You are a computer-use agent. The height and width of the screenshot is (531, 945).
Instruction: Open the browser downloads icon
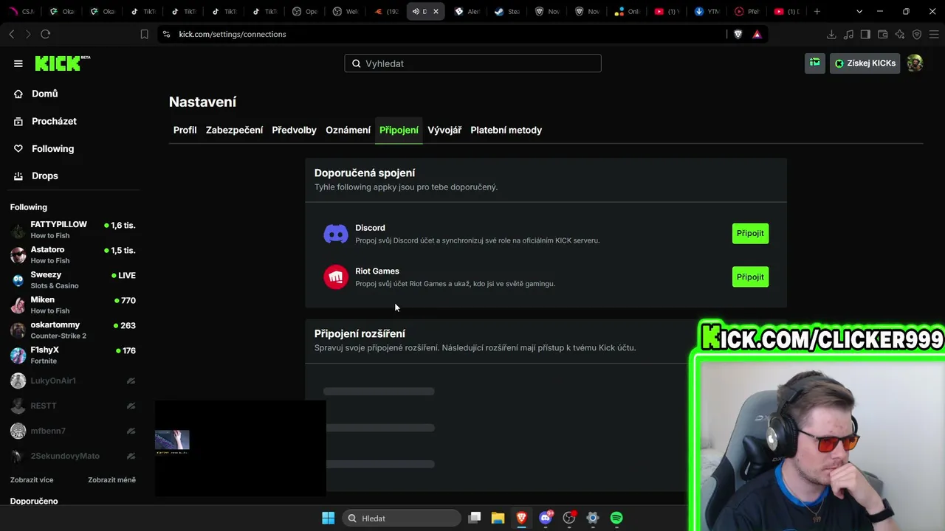click(x=831, y=34)
